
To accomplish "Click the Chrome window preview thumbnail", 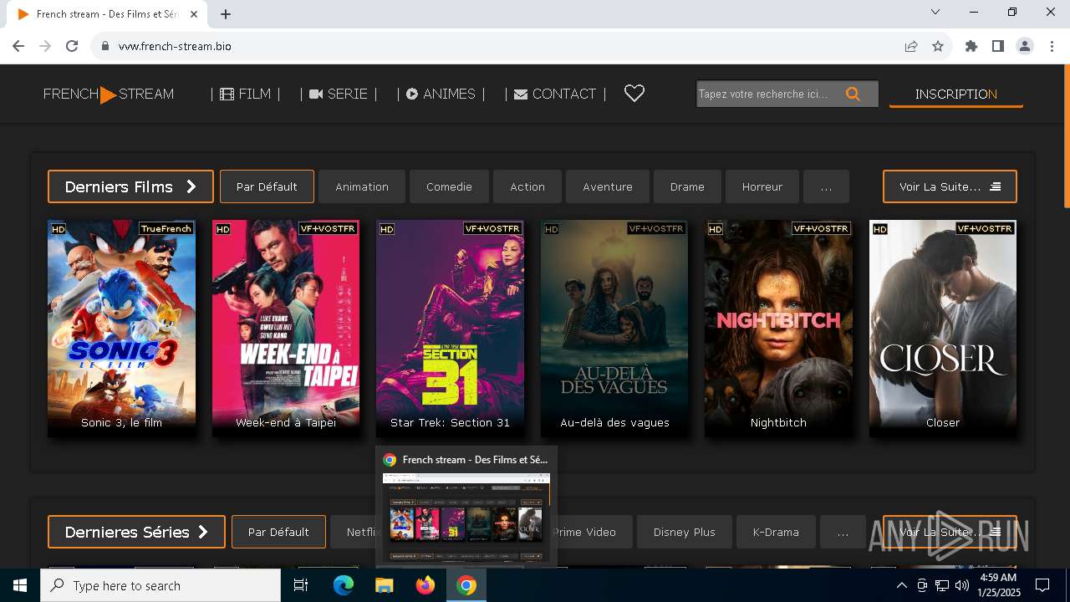I will tap(466, 517).
